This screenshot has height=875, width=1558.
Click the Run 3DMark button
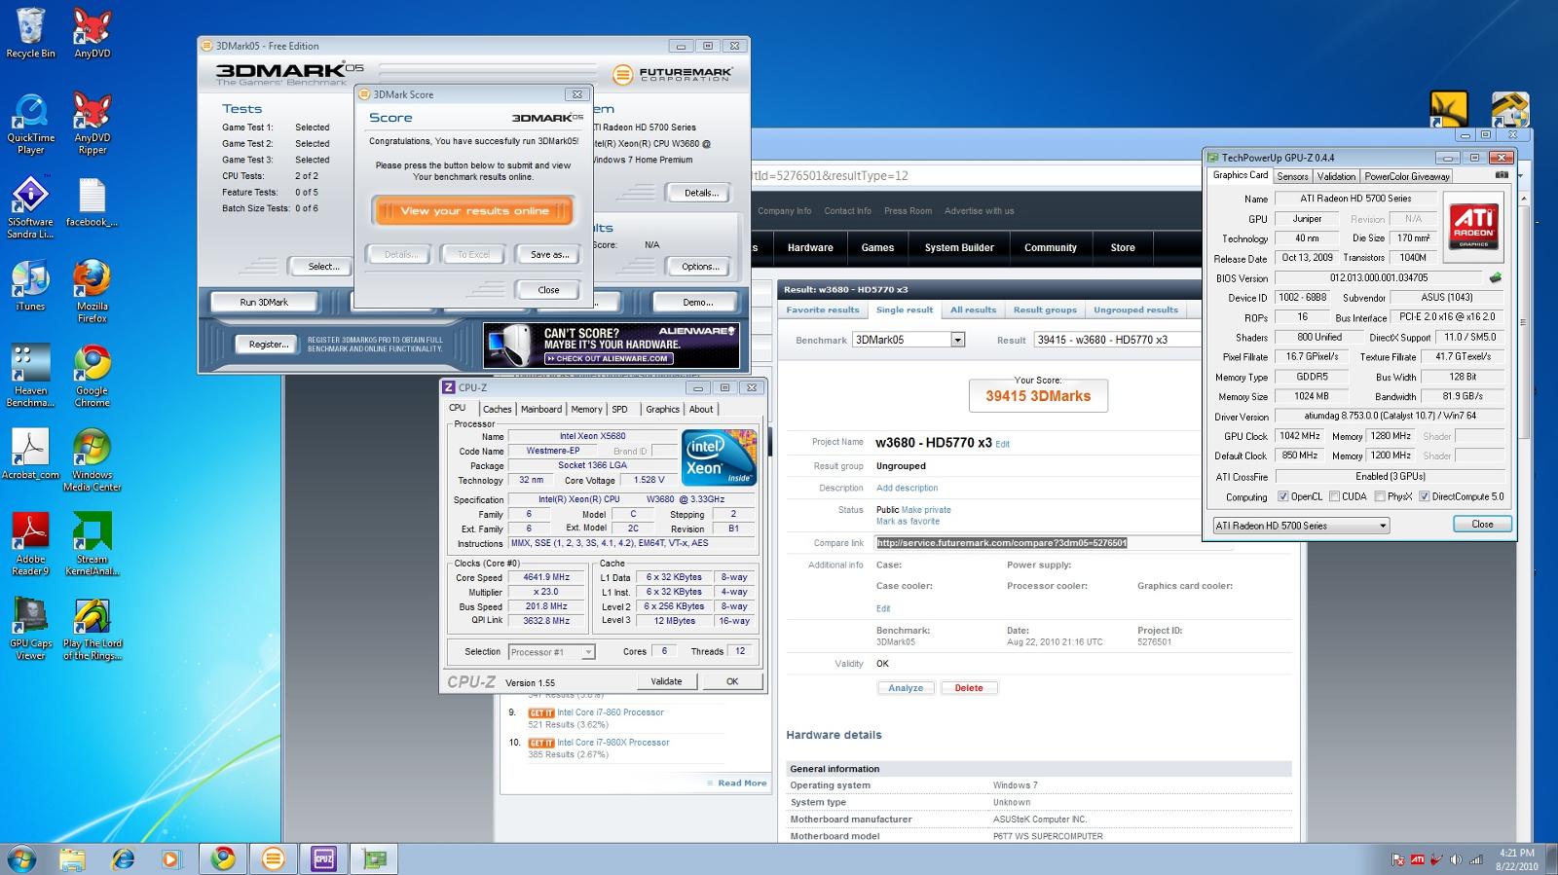coord(264,302)
